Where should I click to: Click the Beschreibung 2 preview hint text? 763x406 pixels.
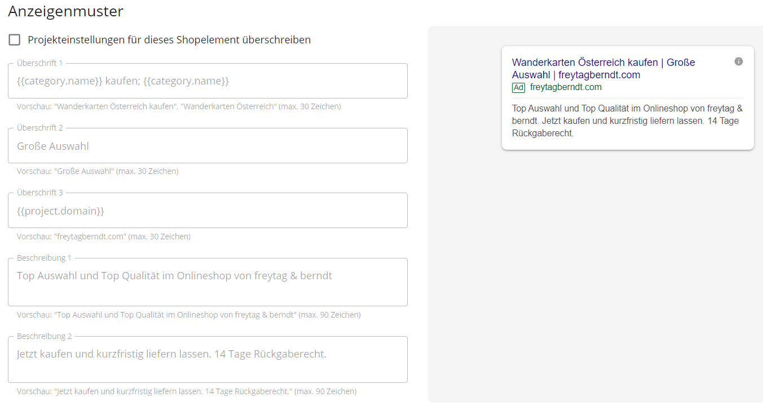(187, 391)
